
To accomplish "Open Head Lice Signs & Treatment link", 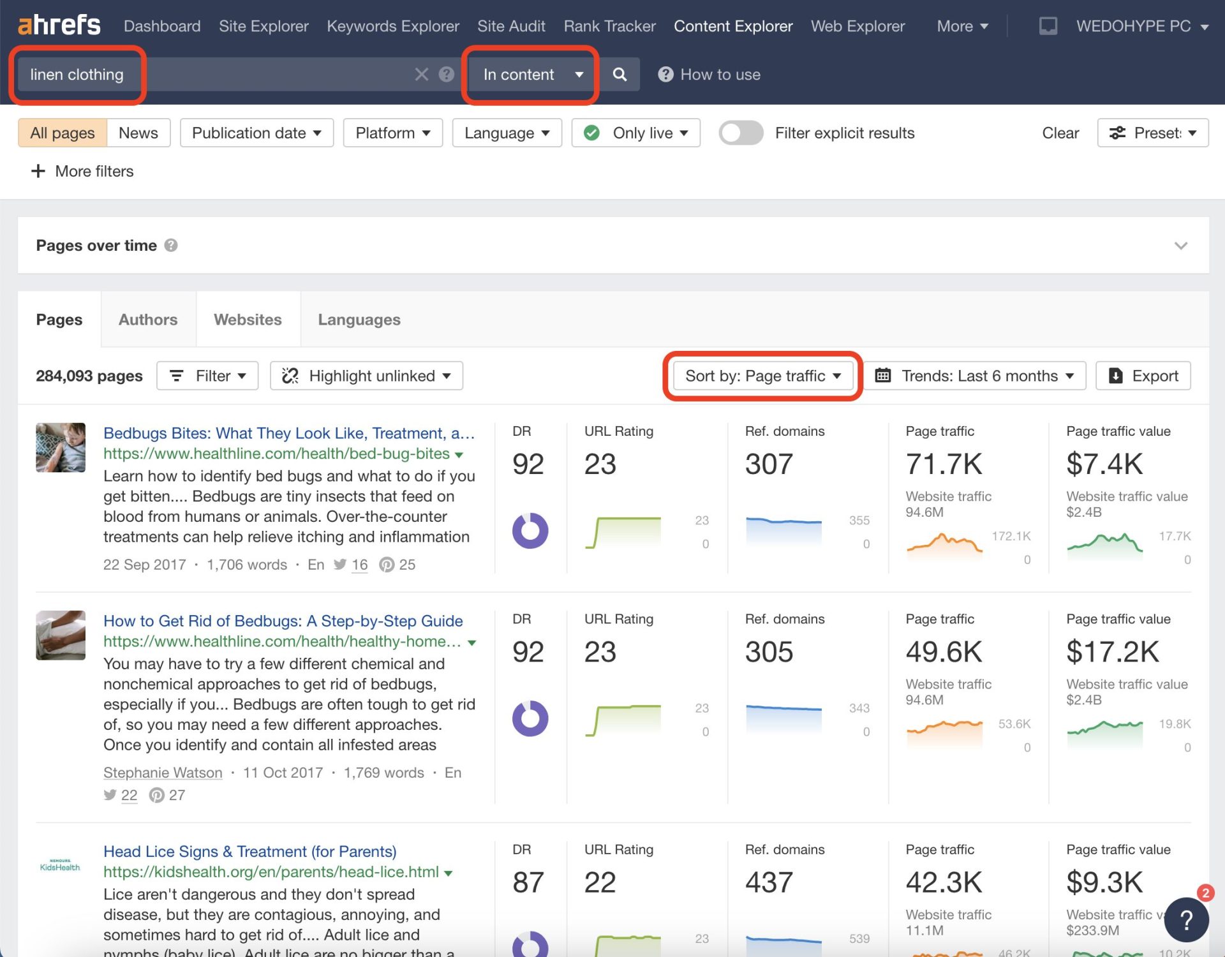I will pos(250,851).
